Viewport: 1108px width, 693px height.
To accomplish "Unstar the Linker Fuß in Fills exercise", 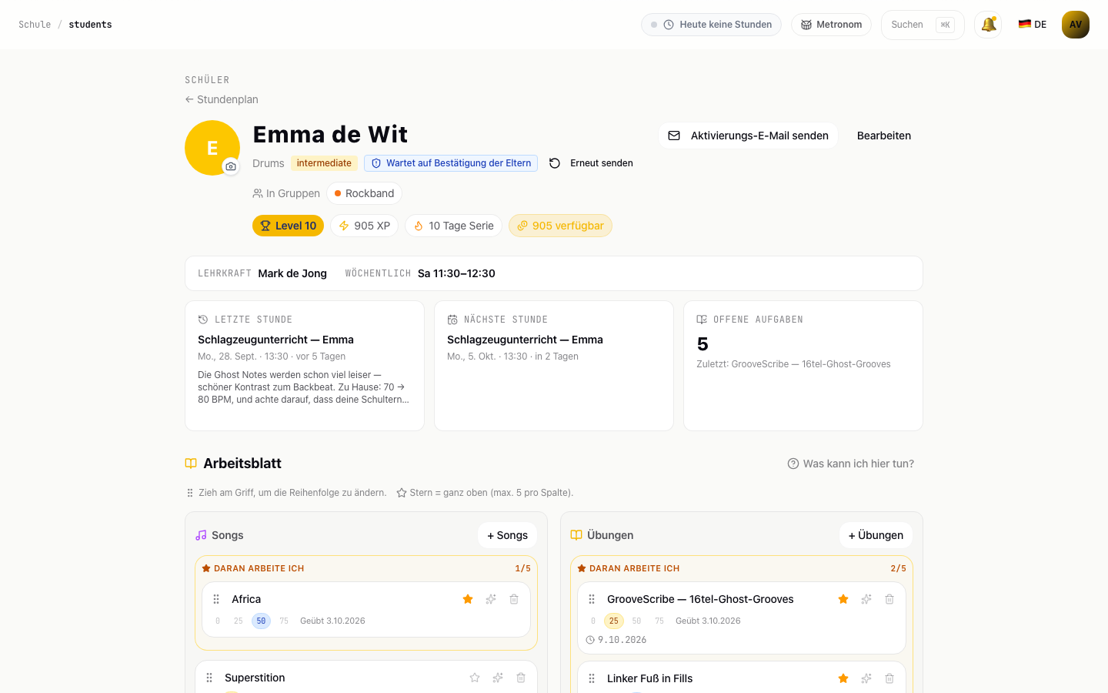I will pos(843,678).
